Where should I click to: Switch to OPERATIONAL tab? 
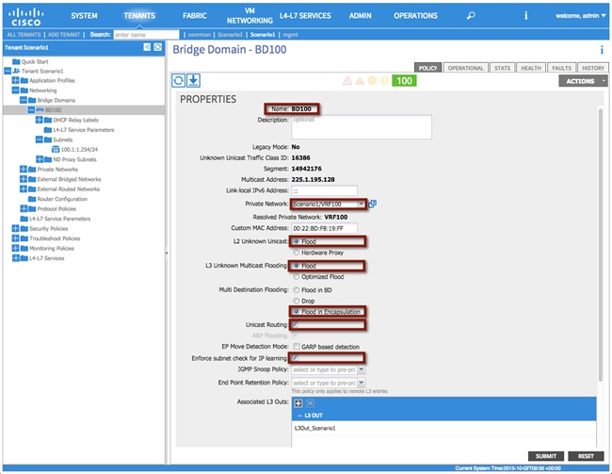pyautogui.click(x=466, y=68)
